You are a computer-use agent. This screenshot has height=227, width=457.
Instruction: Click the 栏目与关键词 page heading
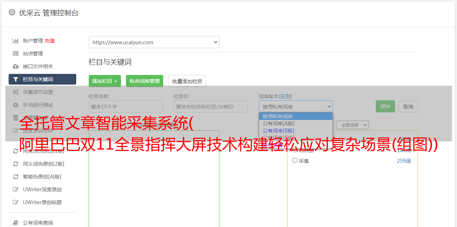(x=110, y=62)
